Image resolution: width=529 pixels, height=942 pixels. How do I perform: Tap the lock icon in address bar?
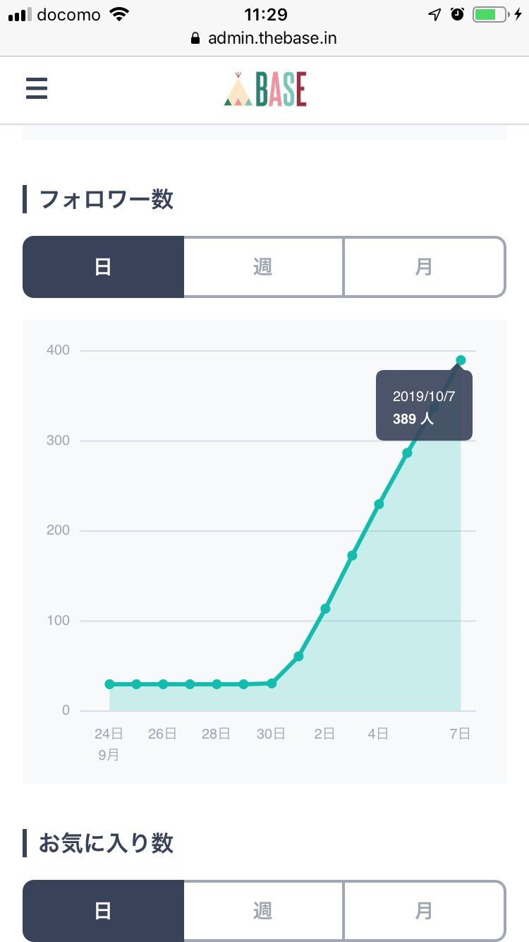pos(196,38)
